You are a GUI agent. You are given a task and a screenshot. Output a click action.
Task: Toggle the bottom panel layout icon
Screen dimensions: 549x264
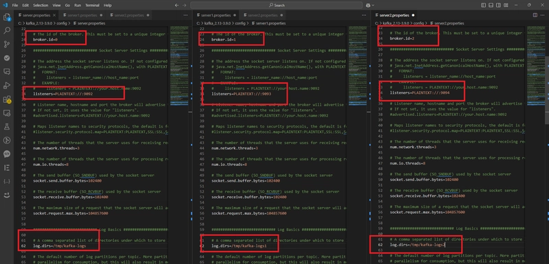pos(491,5)
